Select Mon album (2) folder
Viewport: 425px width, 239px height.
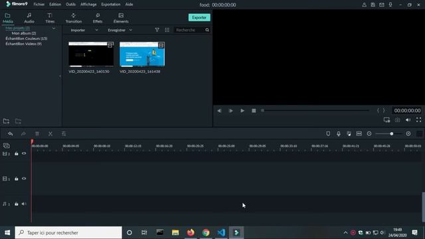pyautogui.click(x=24, y=33)
